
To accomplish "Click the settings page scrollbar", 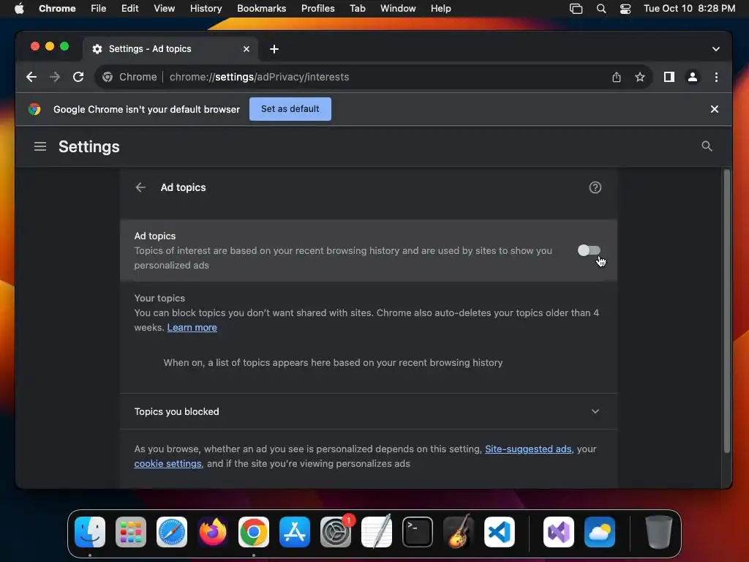I will [x=726, y=310].
